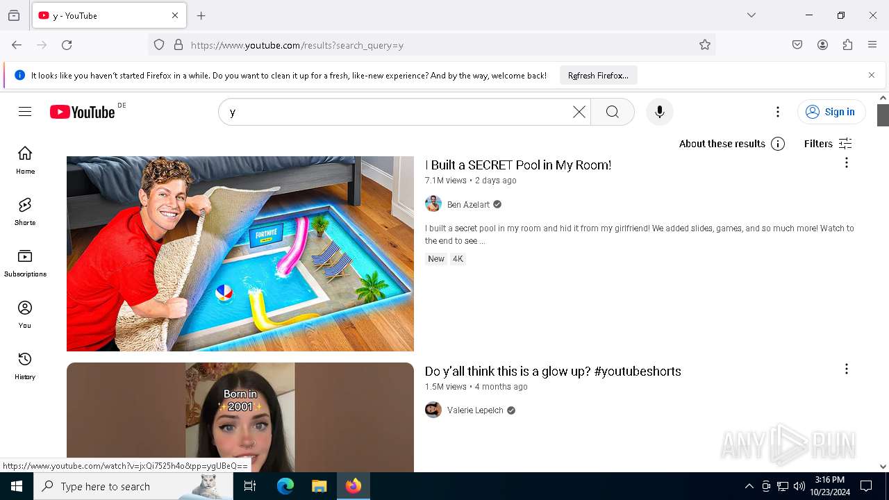Open action menu for SECRET Pool video
This screenshot has height=500, width=889.
(846, 162)
